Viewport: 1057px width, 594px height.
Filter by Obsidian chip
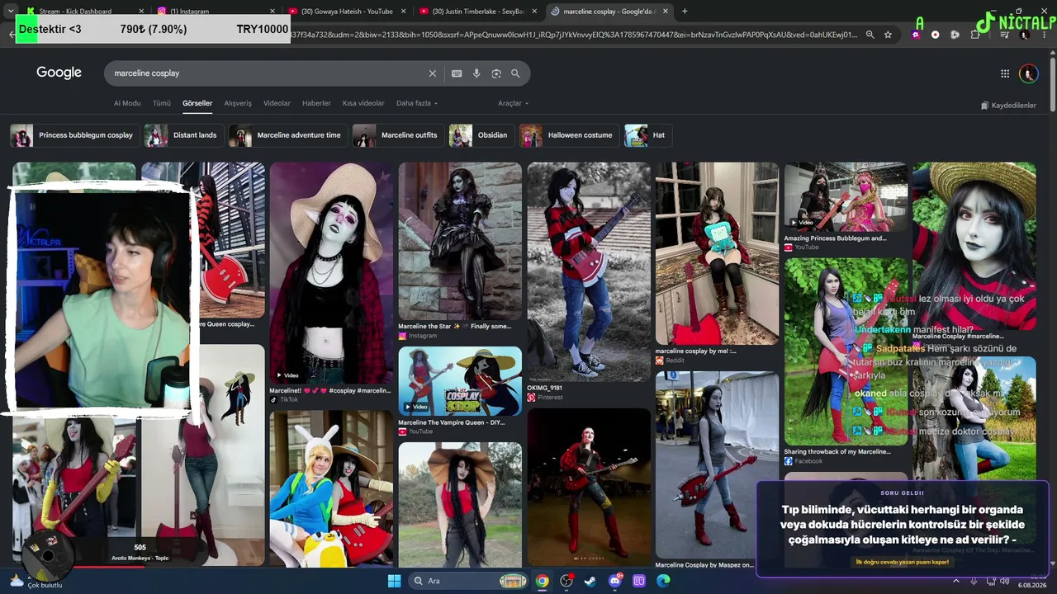[x=481, y=135]
